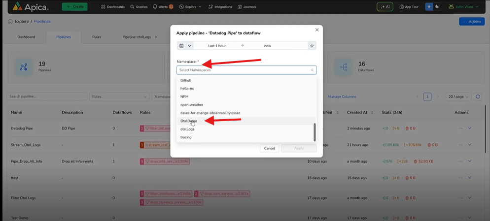Click the Apica logo
Image resolution: width=490 pixels, height=221 pixels.
31,7
